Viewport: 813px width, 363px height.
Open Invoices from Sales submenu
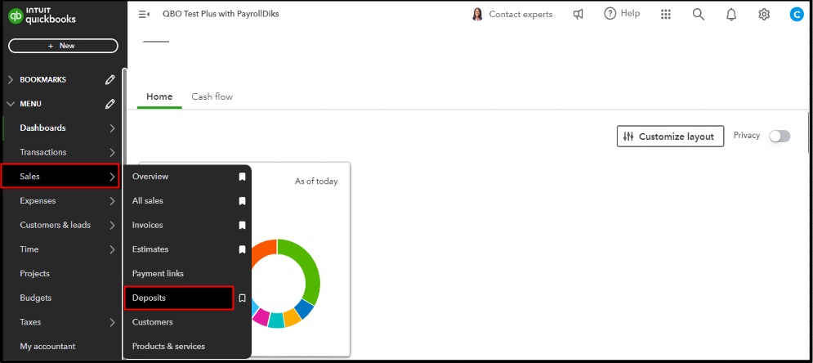(147, 225)
